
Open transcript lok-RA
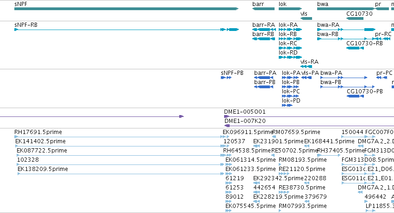pyautogui.click(x=288, y=25)
